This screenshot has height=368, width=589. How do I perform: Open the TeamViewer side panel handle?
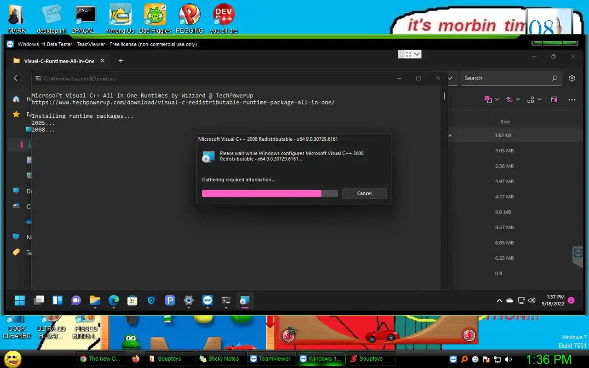[x=577, y=257]
